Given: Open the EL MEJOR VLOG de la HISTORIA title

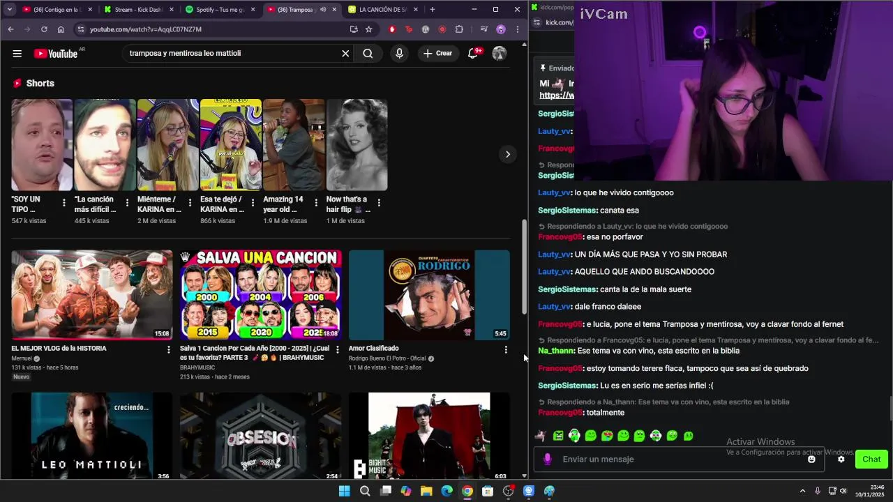Looking at the screenshot, I should point(59,349).
